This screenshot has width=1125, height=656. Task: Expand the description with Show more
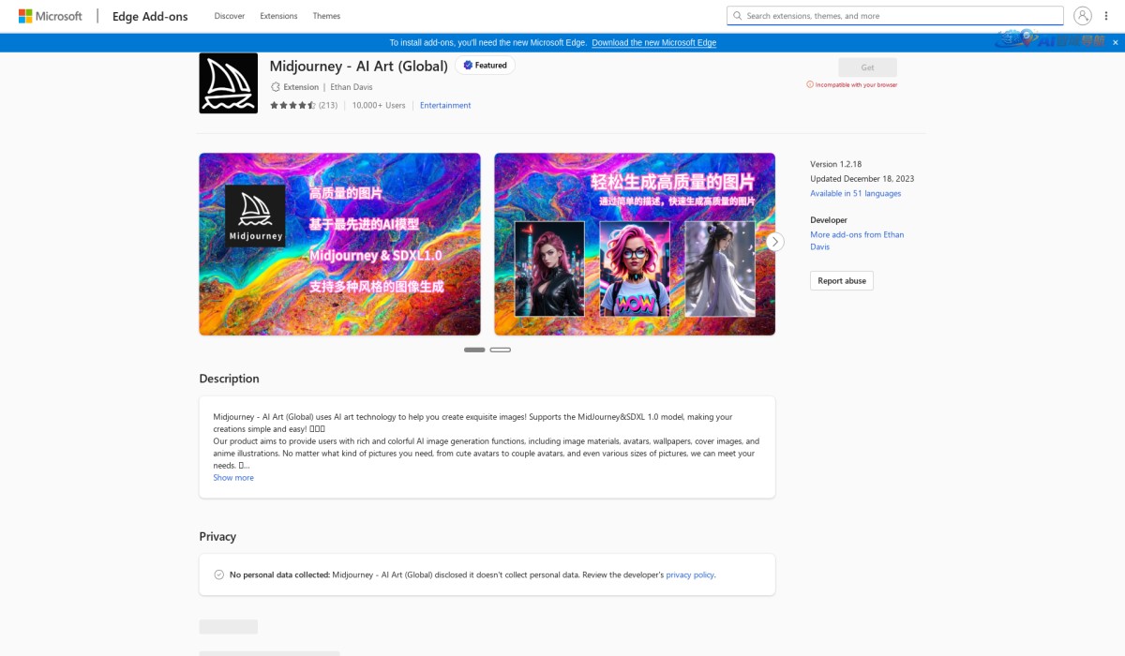232,477
